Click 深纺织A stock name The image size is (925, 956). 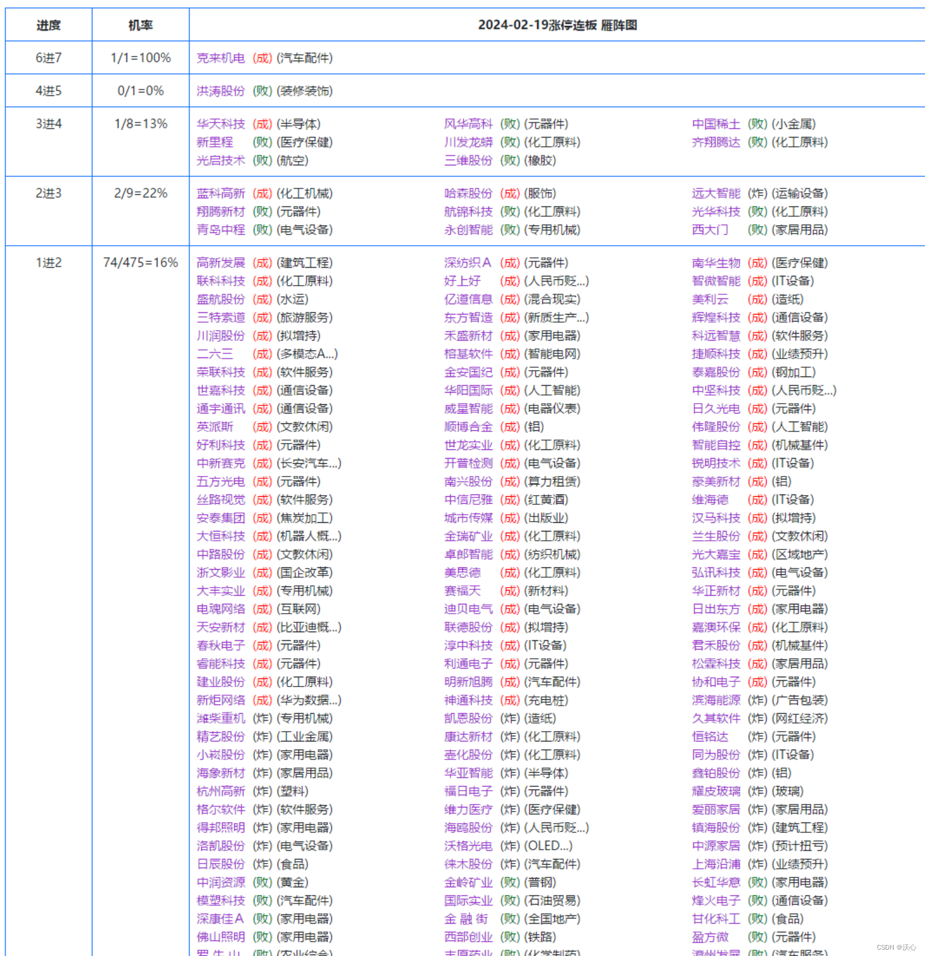coord(467,263)
